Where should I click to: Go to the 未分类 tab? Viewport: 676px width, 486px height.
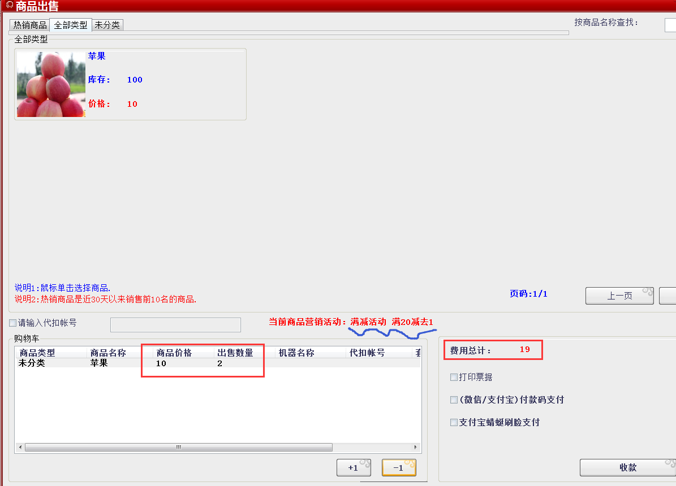tap(107, 25)
